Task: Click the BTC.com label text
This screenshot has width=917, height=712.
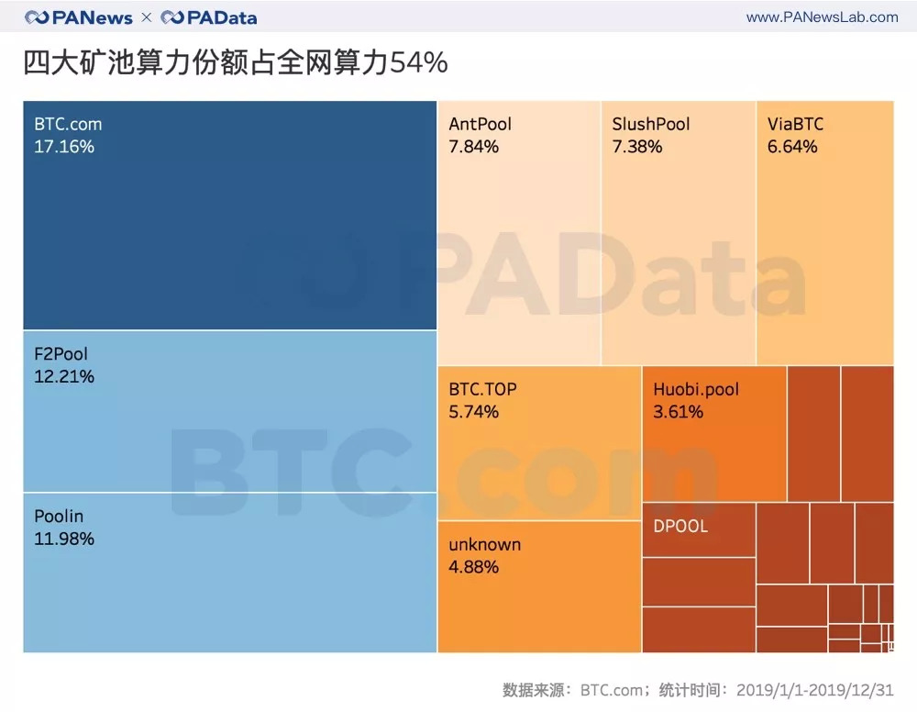Action: [68, 124]
